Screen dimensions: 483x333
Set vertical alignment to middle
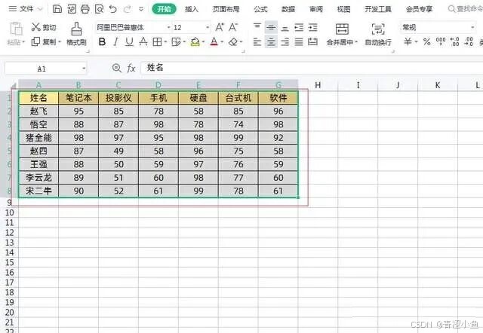pyautogui.click(x=271, y=27)
